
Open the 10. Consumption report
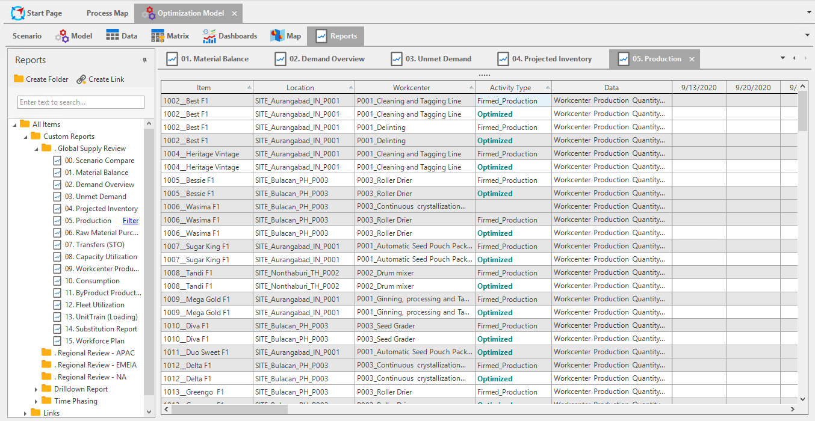point(87,281)
